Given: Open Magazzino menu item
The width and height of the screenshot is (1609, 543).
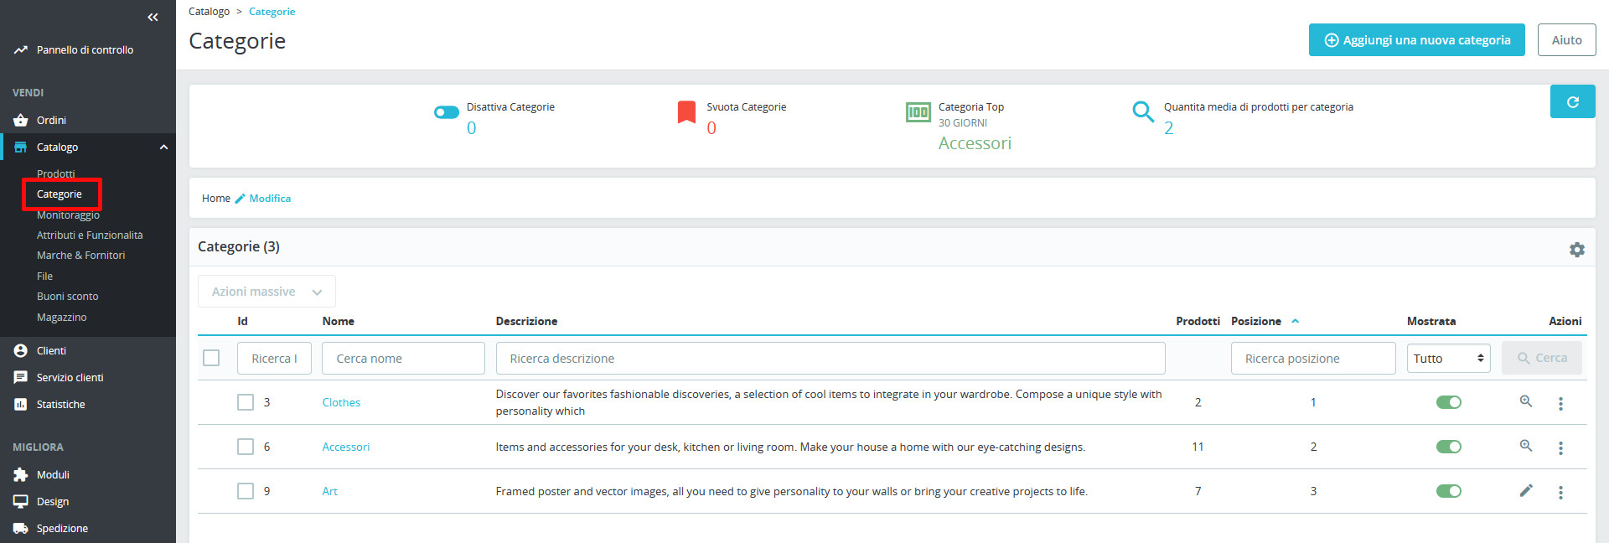Looking at the screenshot, I should pyautogui.click(x=61, y=318).
